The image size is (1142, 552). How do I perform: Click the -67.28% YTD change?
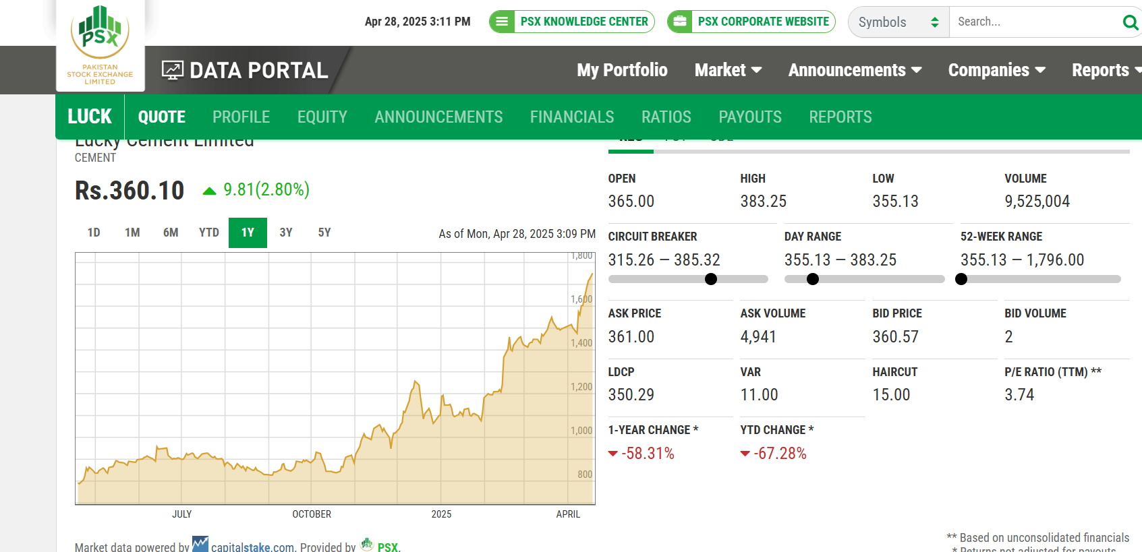tap(780, 454)
